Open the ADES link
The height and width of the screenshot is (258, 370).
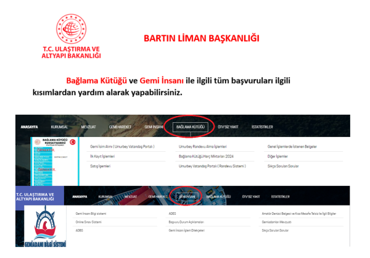(172, 214)
